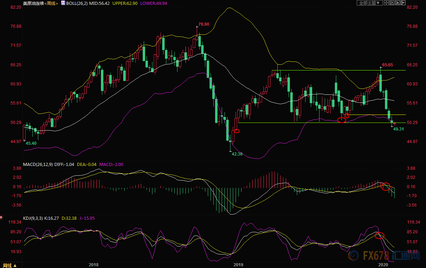Click the 42.36 low price label
This screenshot has width=426, height=268.
pyautogui.click(x=237, y=154)
